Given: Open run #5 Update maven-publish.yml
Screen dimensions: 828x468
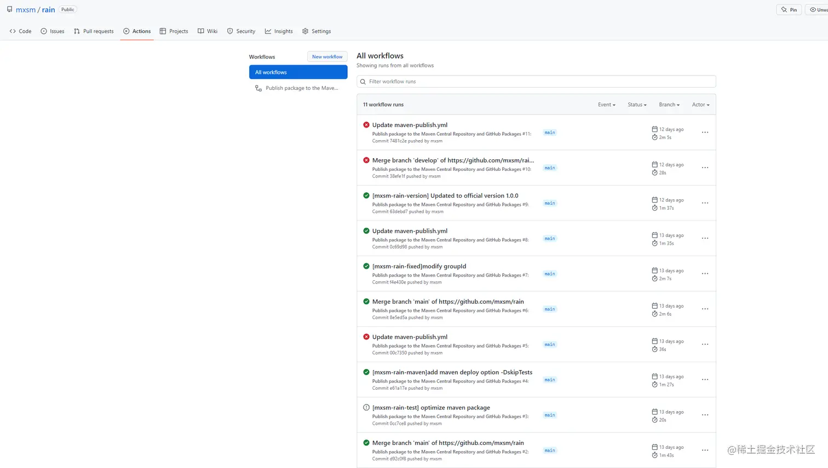Looking at the screenshot, I should [x=410, y=337].
